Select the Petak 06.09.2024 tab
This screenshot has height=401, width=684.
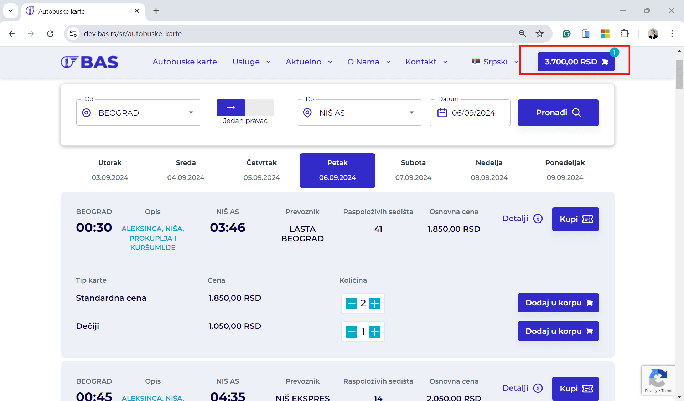click(337, 170)
